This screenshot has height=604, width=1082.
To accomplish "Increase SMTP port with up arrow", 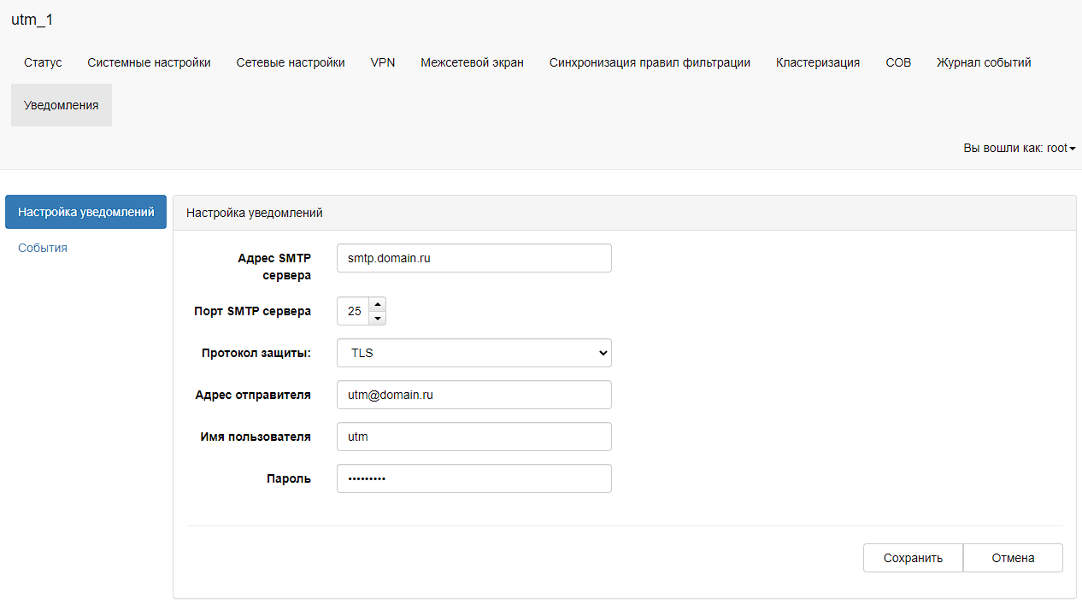I will click(378, 304).
